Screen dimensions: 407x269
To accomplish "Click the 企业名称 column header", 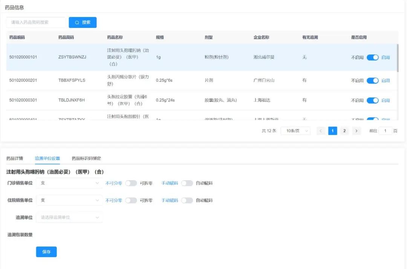I will coord(262,37).
